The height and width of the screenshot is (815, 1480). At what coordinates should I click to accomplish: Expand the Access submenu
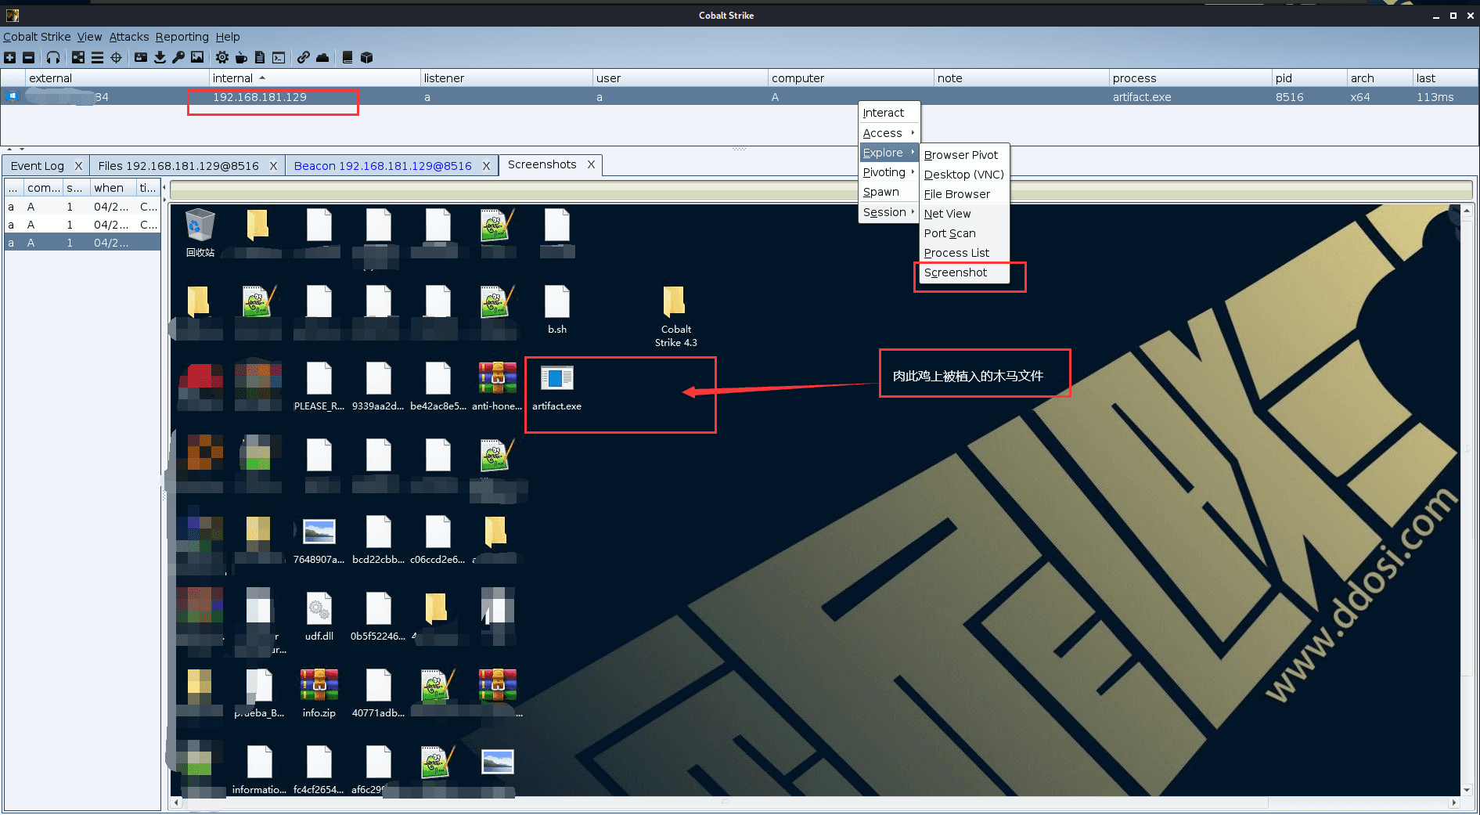click(x=889, y=133)
